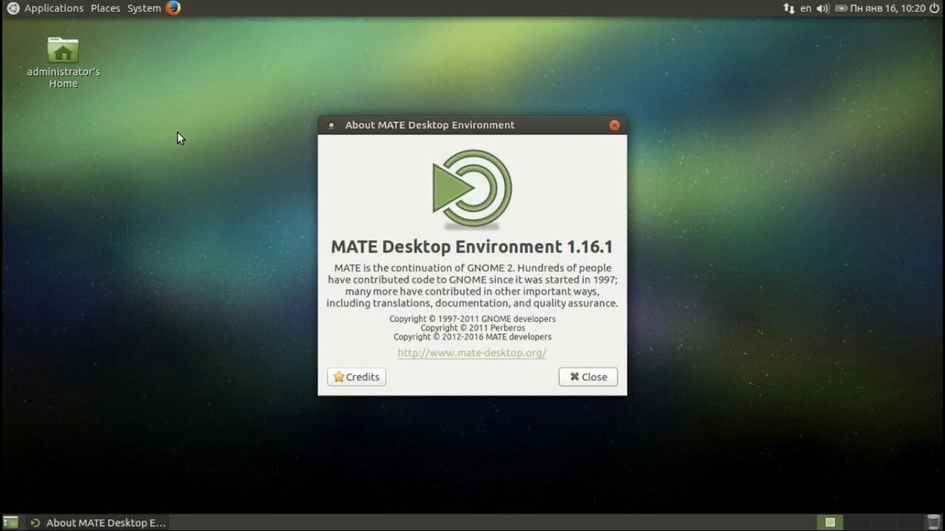Click the large MATE logo image
This screenshot has width=945, height=531.
[x=472, y=190]
